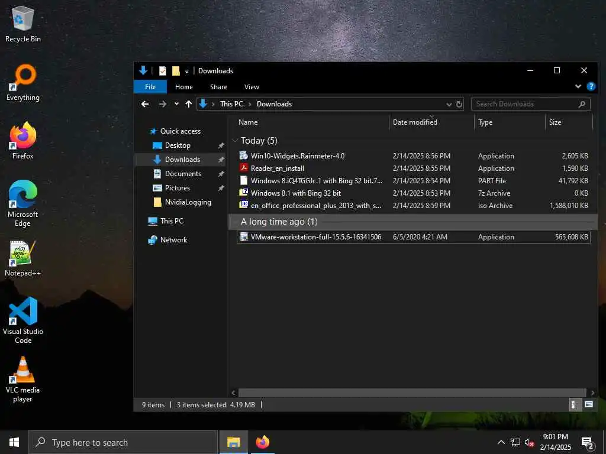The width and height of the screenshot is (606, 454).
Task: Select Quick access in the navigation pane
Action: click(x=180, y=131)
